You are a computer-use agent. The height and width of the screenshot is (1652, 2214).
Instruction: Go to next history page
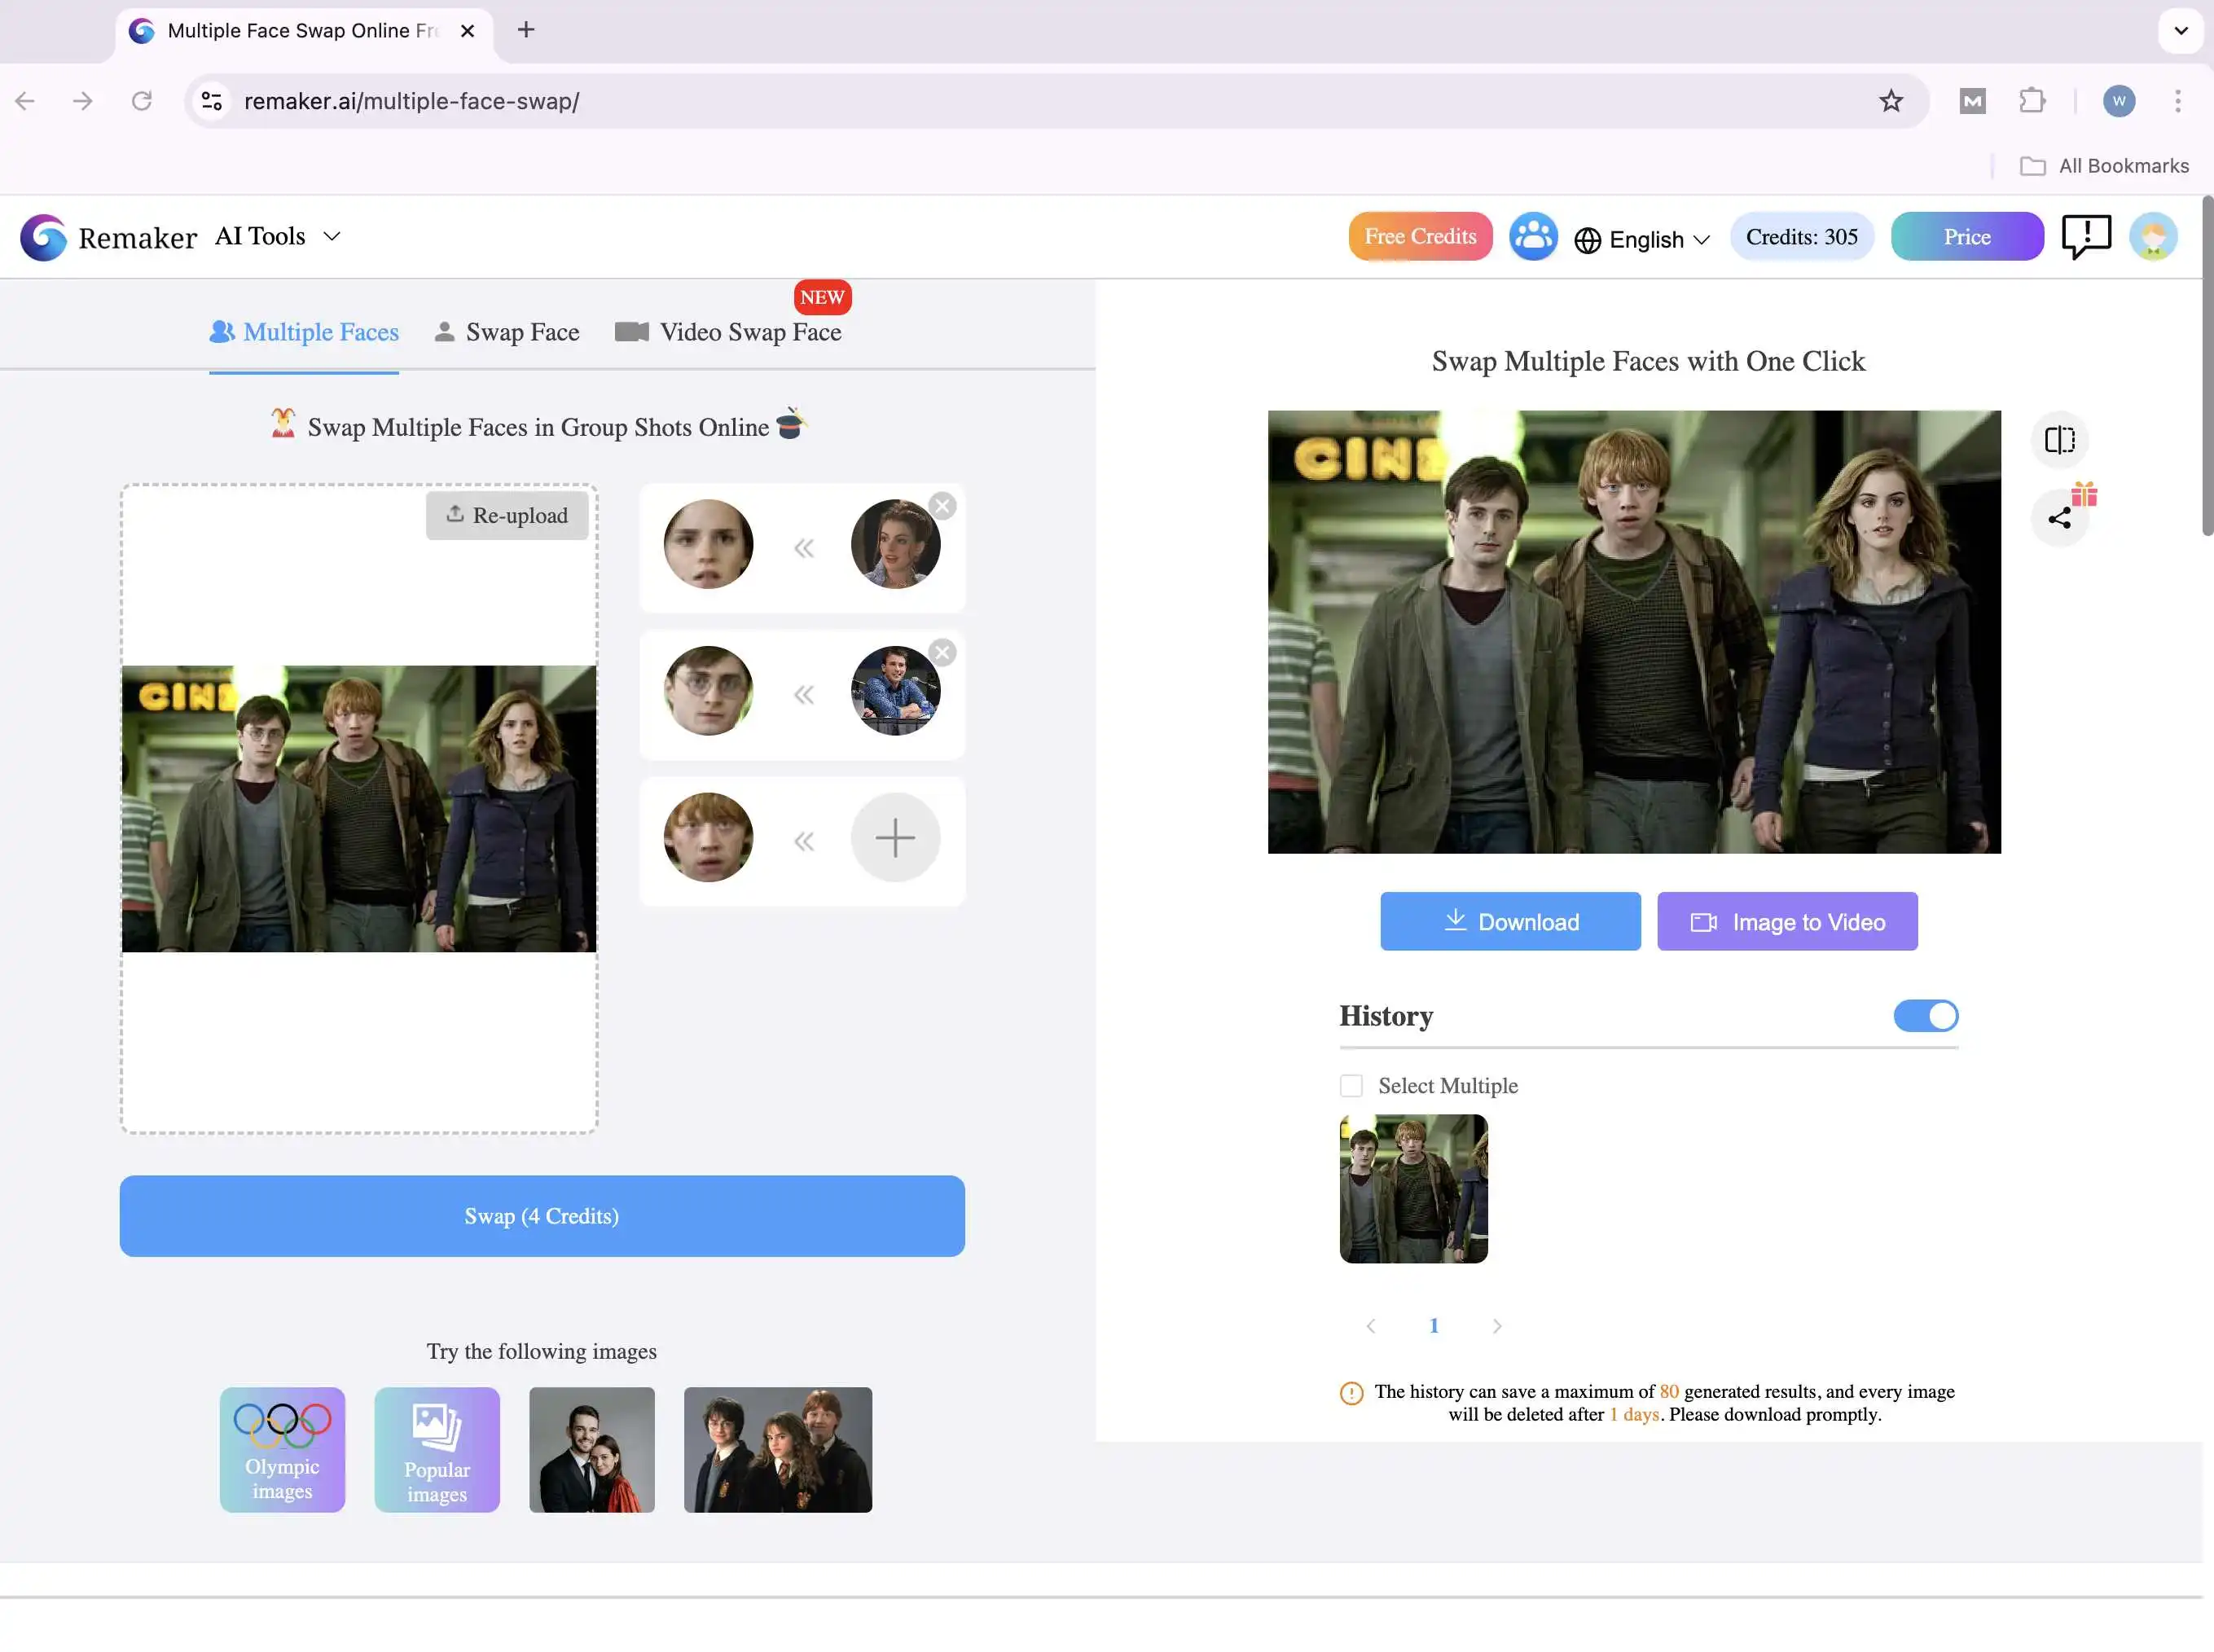(x=1496, y=1326)
